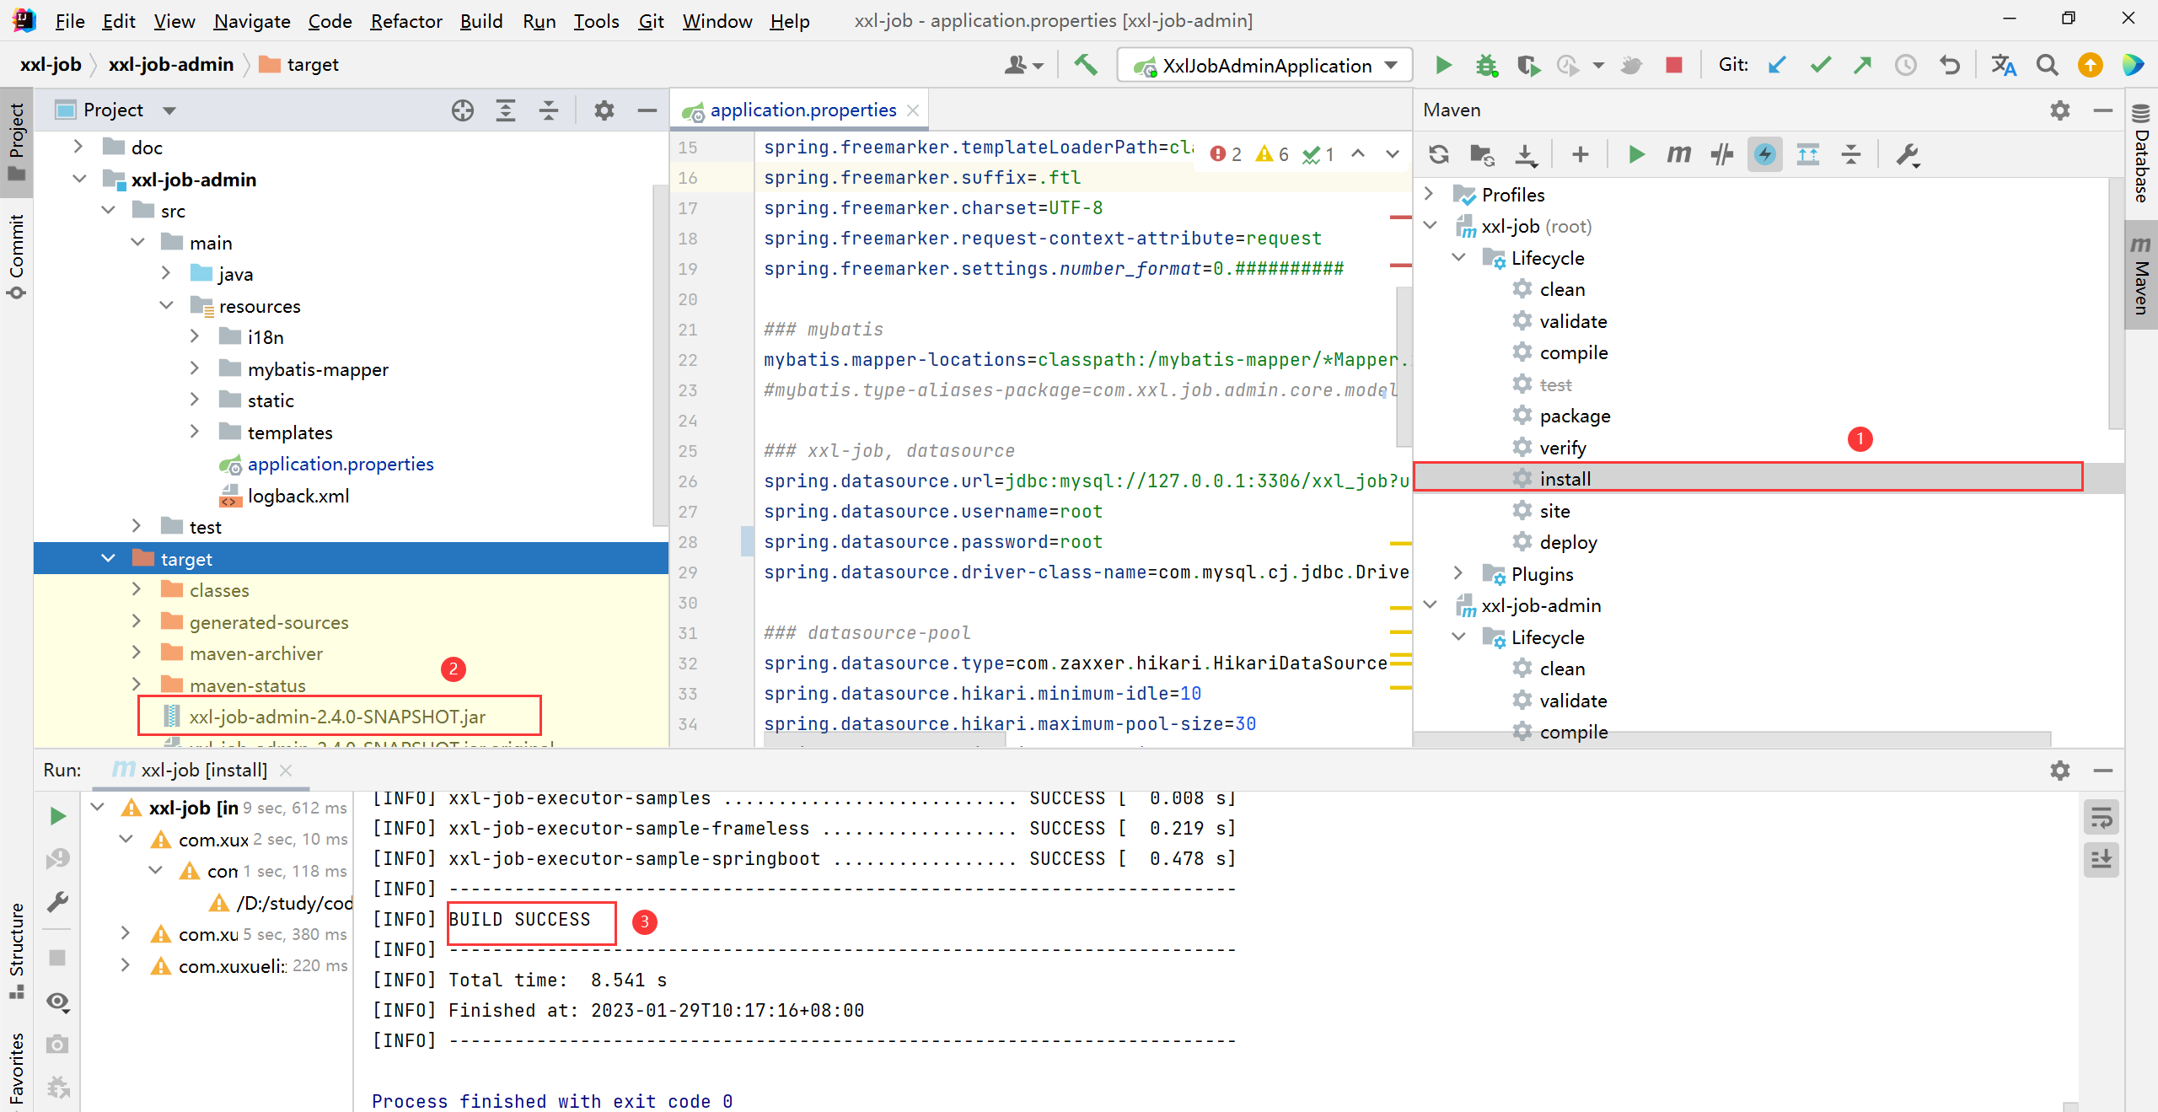
Task: Toggle soft-wrap in Run console
Action: click(2102, 817)
